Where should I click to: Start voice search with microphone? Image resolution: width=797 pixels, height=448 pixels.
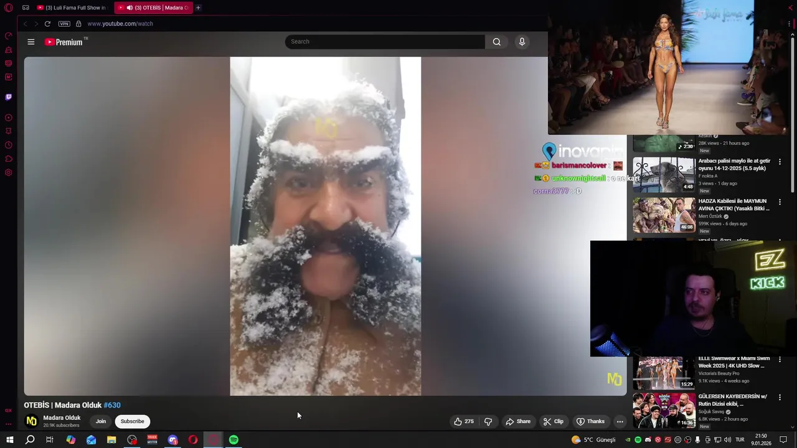(x=522, y=42)
